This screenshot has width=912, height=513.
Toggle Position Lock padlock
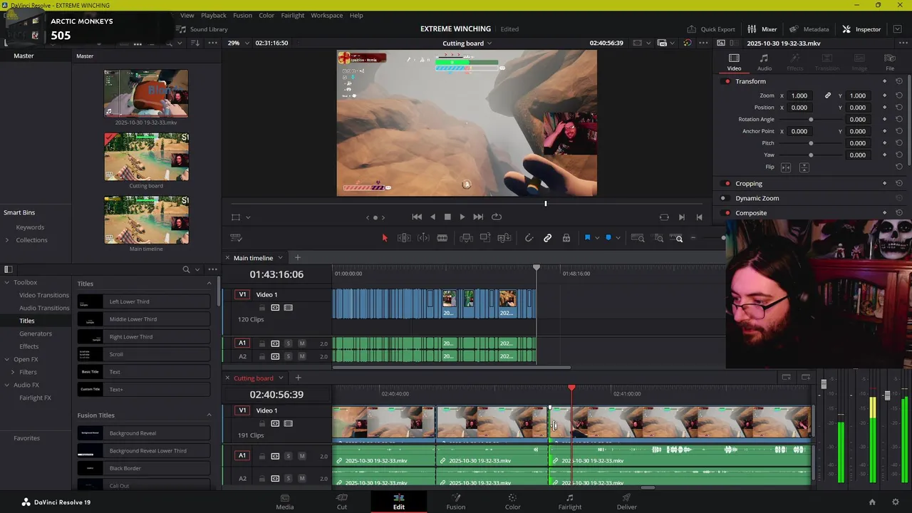[566, 238]
